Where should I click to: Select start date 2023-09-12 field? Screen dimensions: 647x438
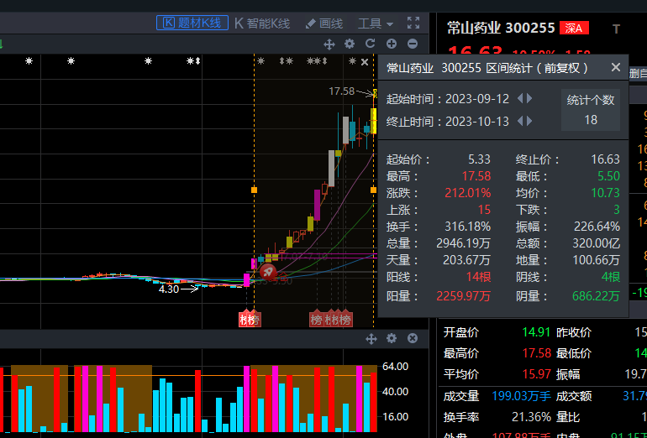pyautogui.click(x=477, y=99)
